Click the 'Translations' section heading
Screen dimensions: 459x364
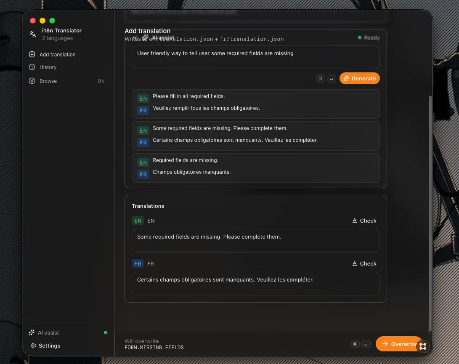(148, 206)
